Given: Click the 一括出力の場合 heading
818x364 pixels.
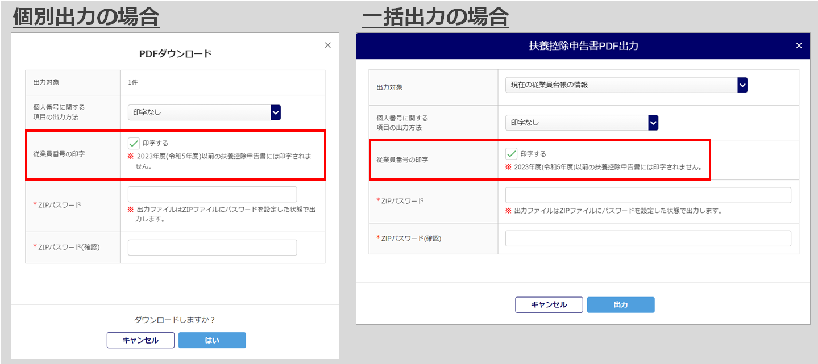Looking at the screenshot, I should click(435, 17).
